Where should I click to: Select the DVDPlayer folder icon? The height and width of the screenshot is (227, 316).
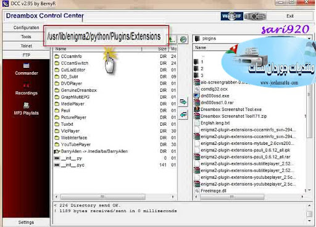point(57,83)
